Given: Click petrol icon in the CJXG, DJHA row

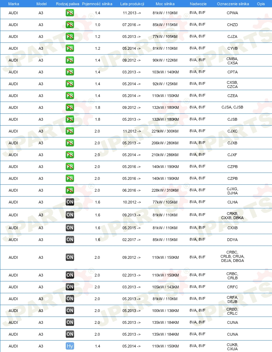Looking at the screenshot, I should pos(70,190).
